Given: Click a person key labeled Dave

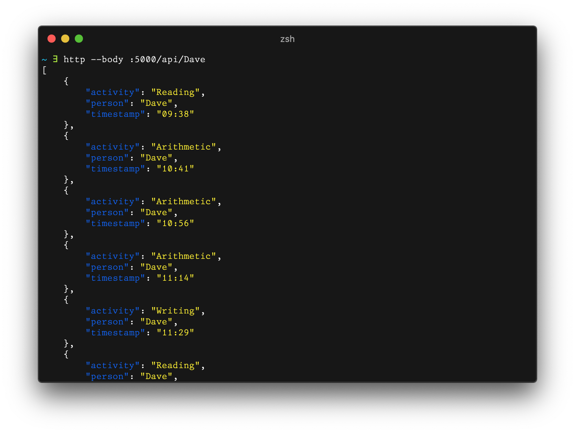Looking at the screenshot, I should pyautogui.click(x=107, y=103).
